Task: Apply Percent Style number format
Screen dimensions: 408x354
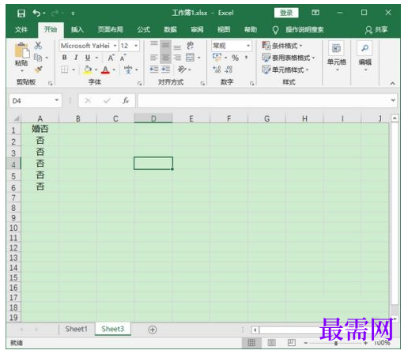Action: tap(235, 58)
